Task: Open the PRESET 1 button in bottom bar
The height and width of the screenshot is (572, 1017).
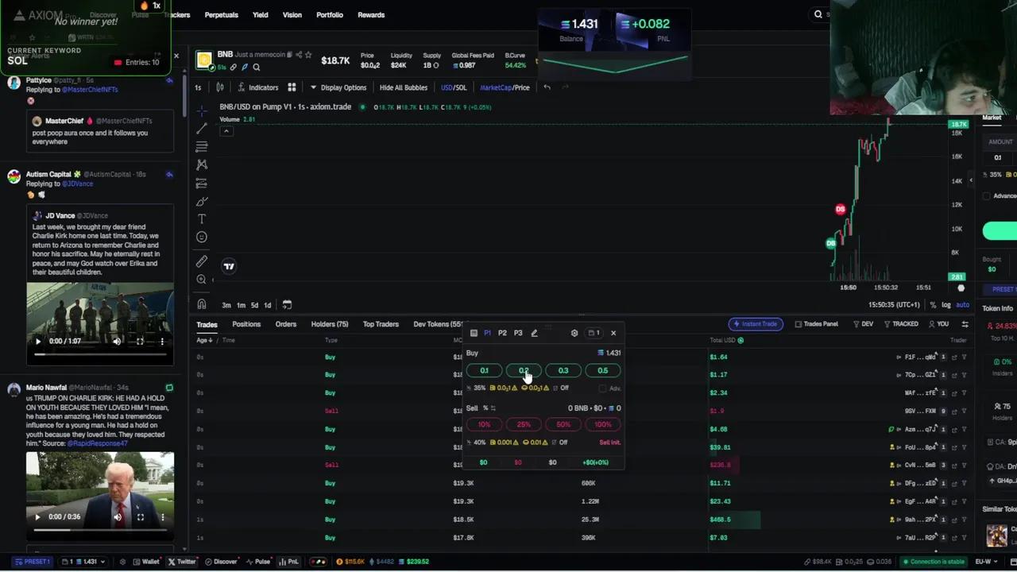Action: [x=31, y=562]
